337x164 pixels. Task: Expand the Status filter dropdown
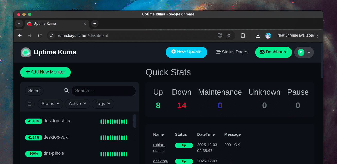click(50, 104)
